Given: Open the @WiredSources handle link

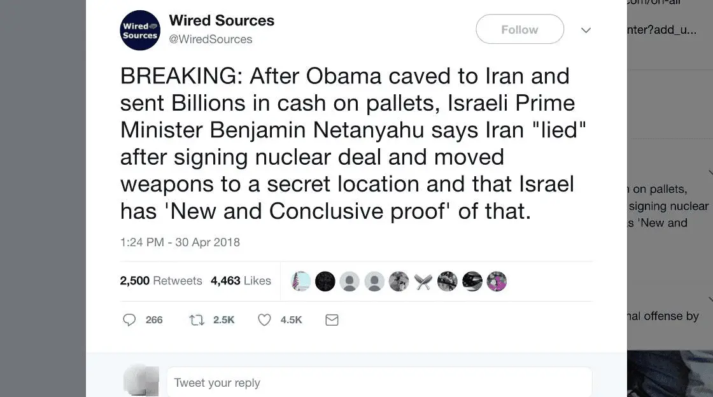Looking at the screenshot, I should (210, 39).
